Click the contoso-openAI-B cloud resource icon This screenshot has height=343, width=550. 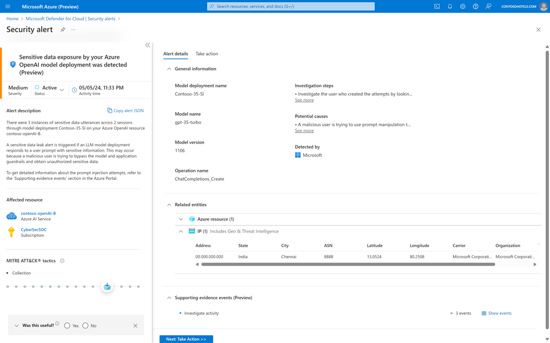pos(12,216)
